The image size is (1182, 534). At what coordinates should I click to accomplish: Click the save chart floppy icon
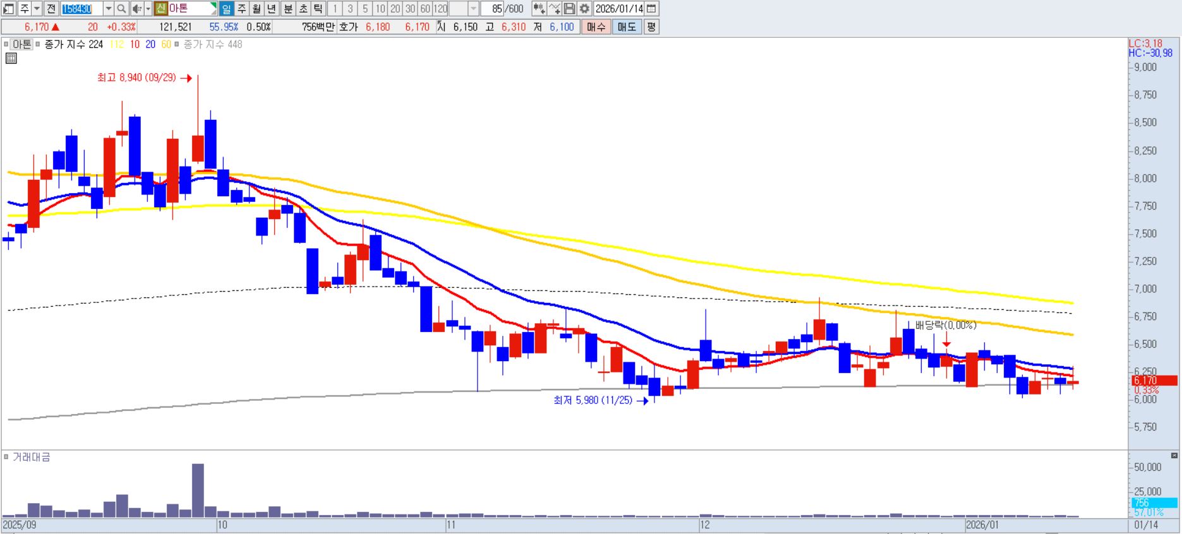[569, 9]
